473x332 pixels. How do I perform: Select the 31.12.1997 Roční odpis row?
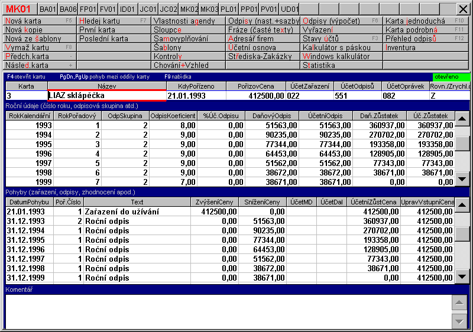pyautogui.click(x=230, y=259)
